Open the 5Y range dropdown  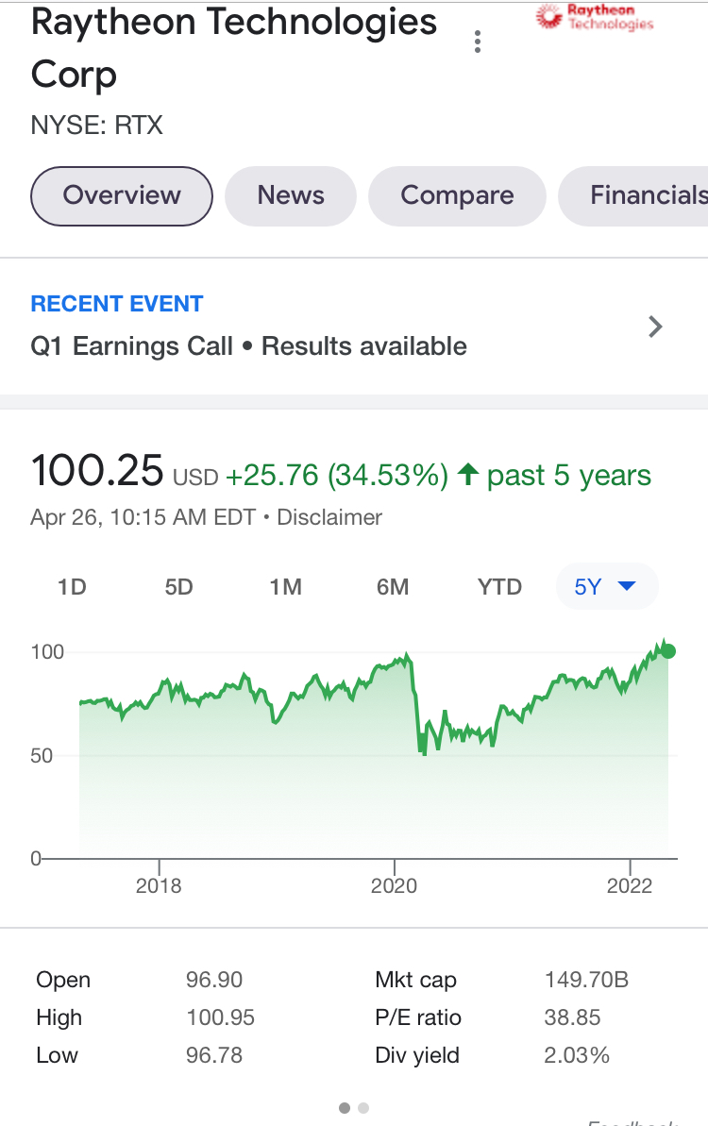click(x=606, y=587)
